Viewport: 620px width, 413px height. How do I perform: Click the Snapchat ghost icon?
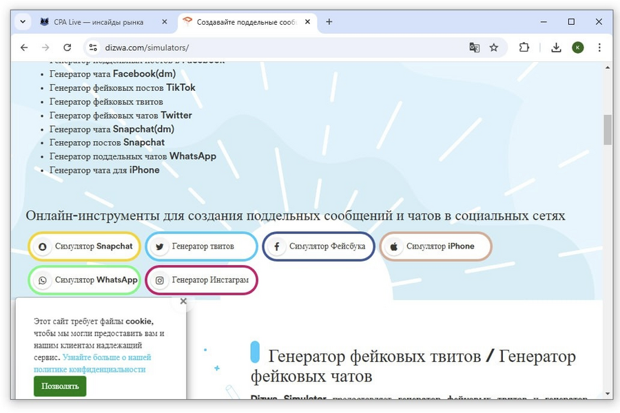tap(42, 246)
